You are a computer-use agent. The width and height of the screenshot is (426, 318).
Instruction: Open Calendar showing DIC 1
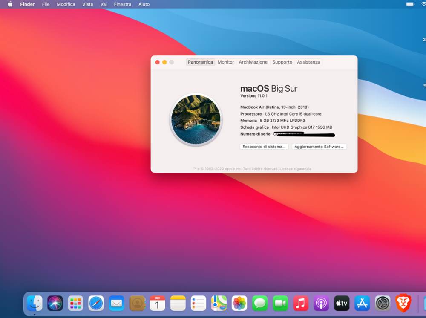pyautogui.click(x=157, y=303)
